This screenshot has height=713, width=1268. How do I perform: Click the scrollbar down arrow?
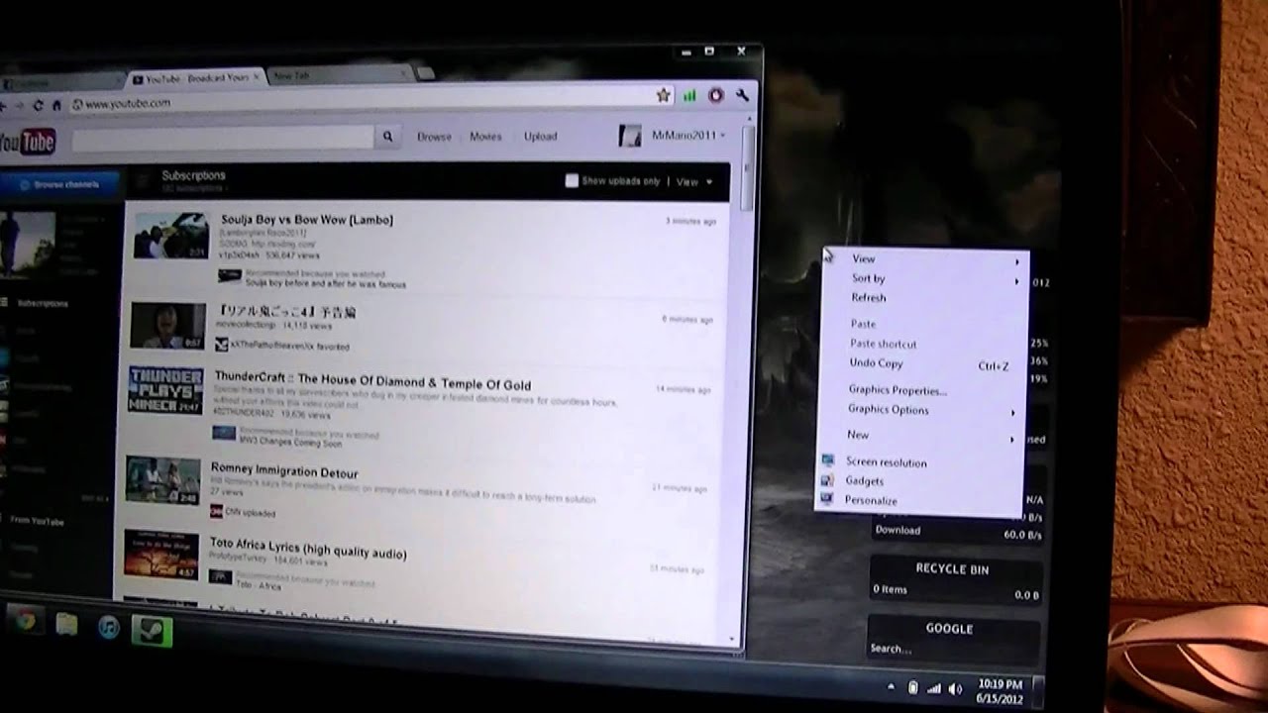pos(732,639)
